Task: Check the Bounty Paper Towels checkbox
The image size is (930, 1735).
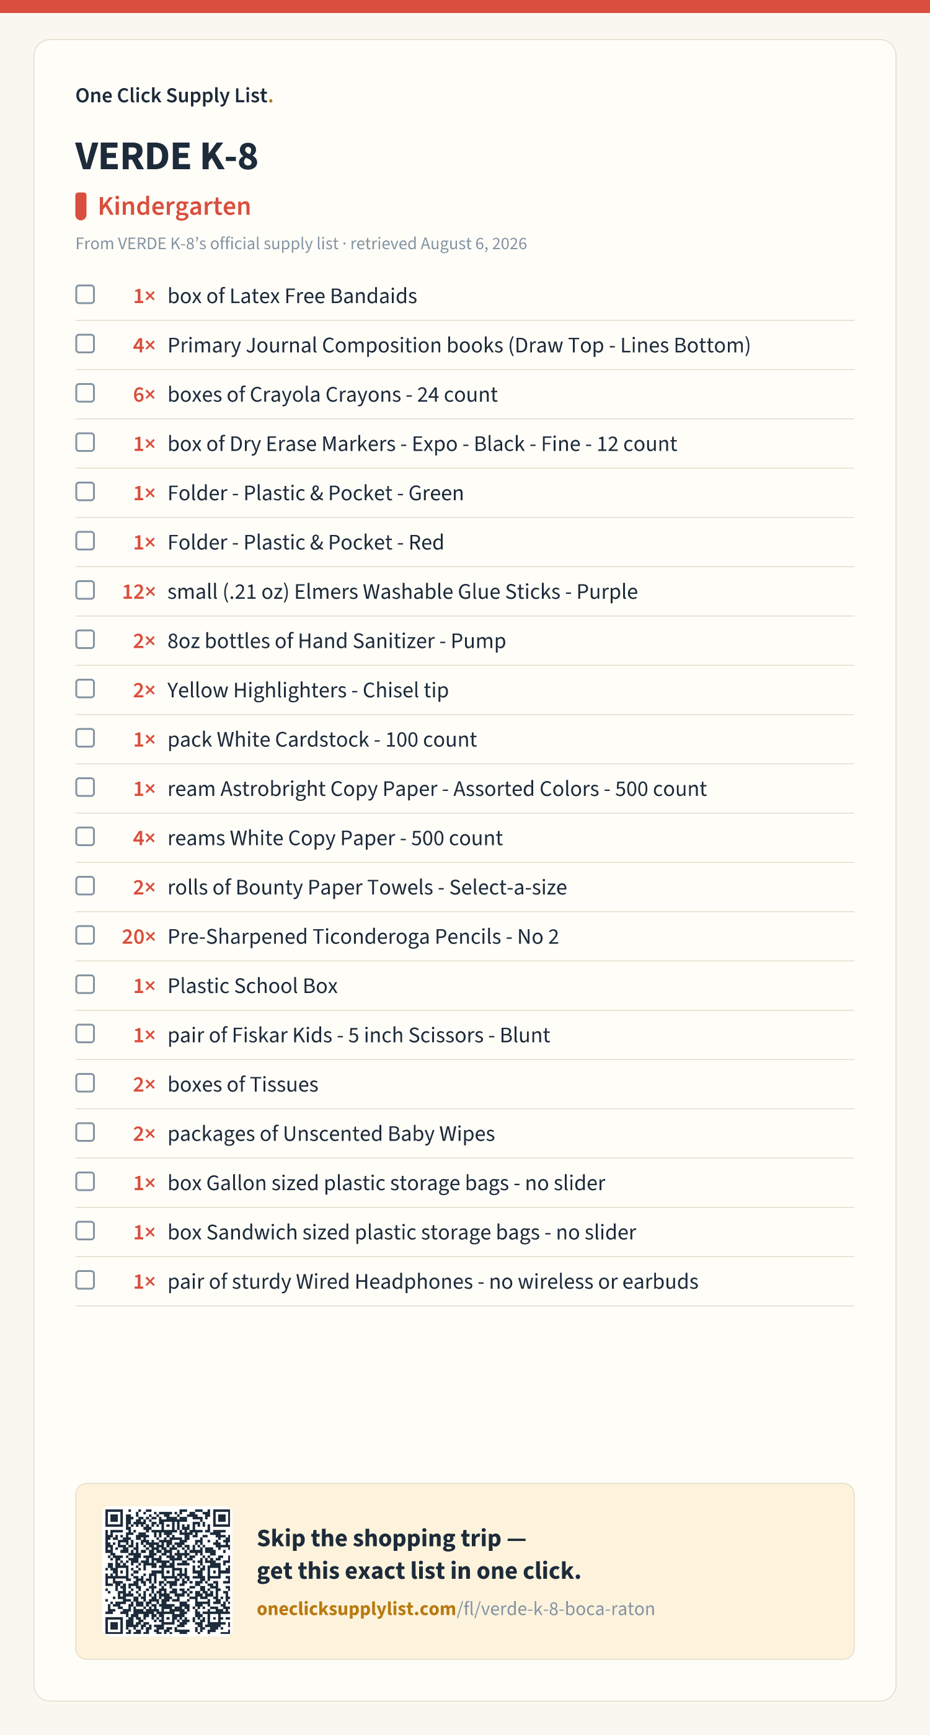Action: click(x=85, y=886)
